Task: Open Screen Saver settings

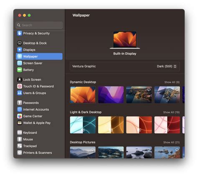Action: (x=39, y=63)
